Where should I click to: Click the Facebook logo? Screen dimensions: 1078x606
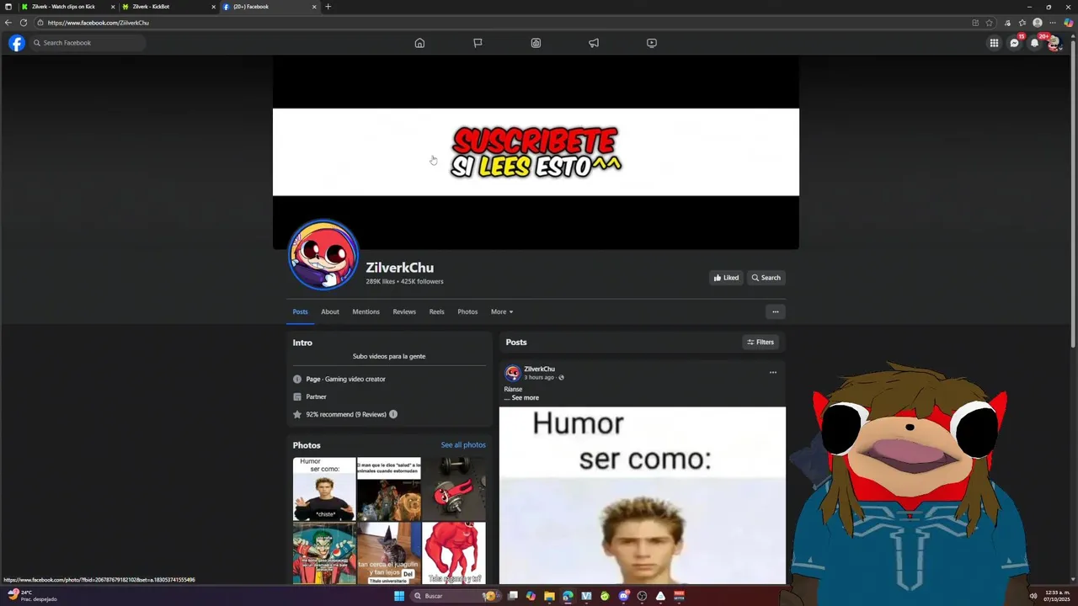[x=17, y=43]
